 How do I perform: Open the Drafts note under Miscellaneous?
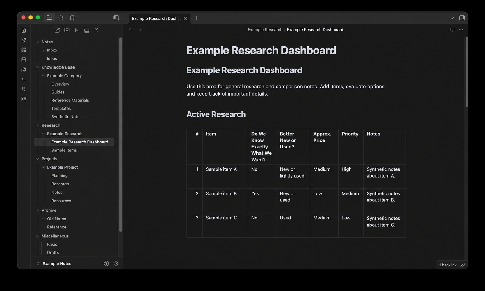[x=53, y=253]
